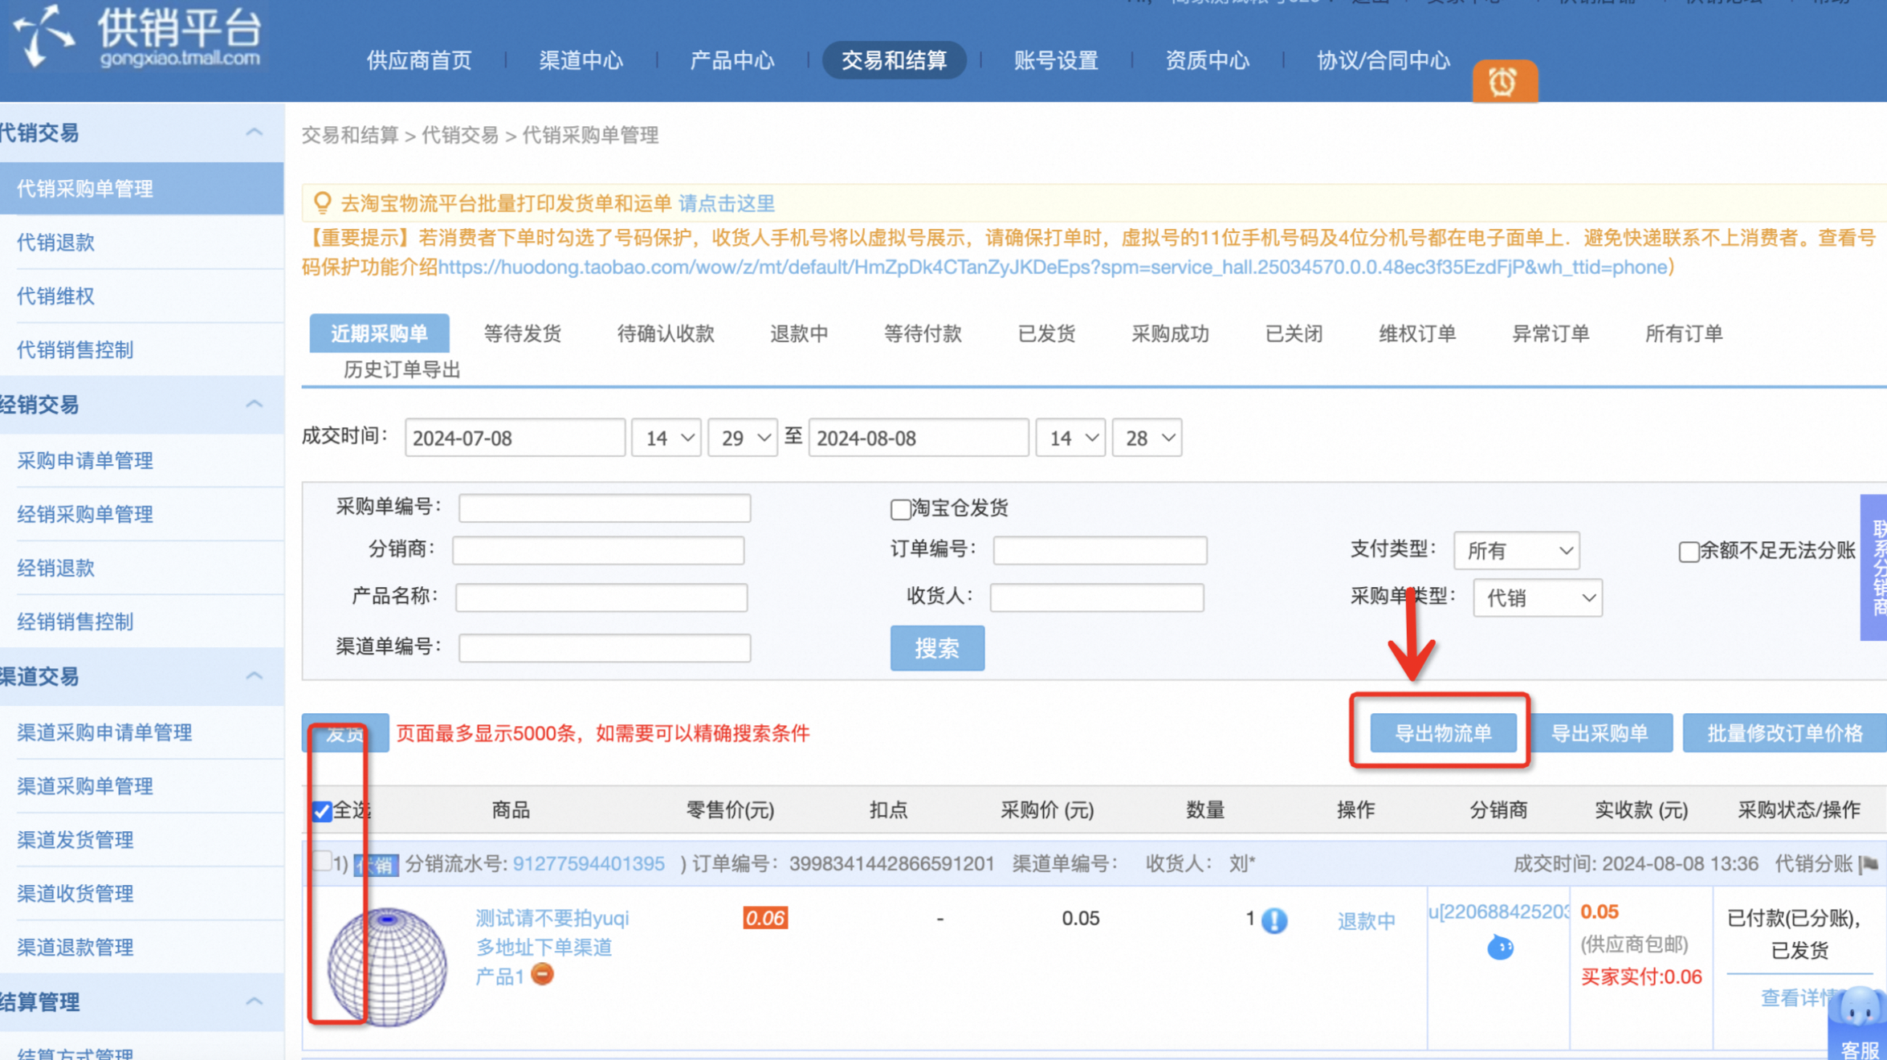Click the 收货人 input field
This screenshot has width=1887, height=1060.
(x=1097, y=597)
